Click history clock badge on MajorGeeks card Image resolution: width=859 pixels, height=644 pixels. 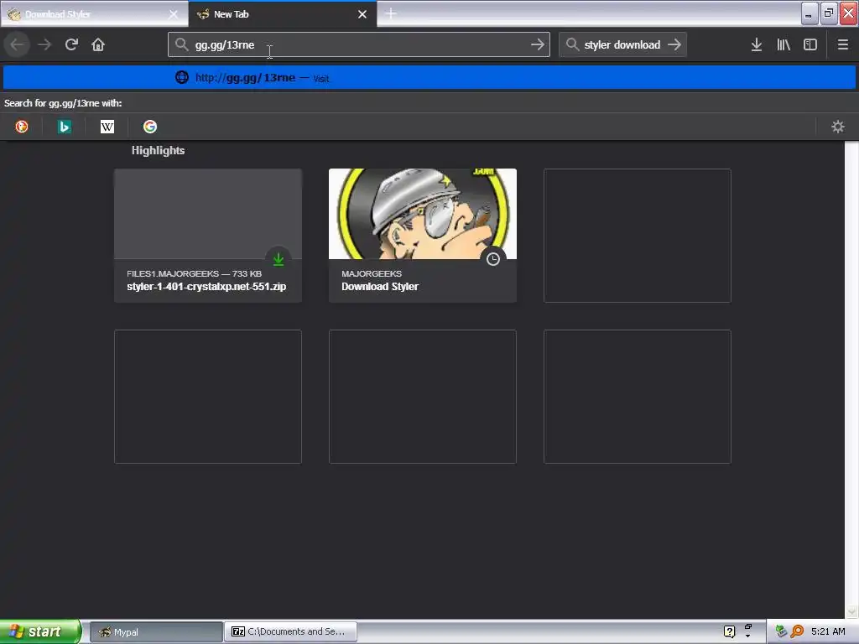click(493, 259)
